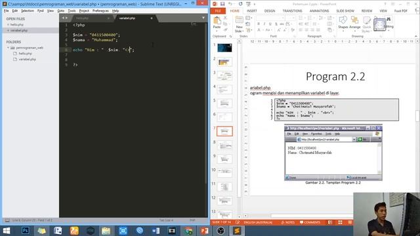The width and height of the screenshot is (420, 236).
Task: Click the Redo icon in PowerPoint quick access toolbar
Action: tap(240, 4)
